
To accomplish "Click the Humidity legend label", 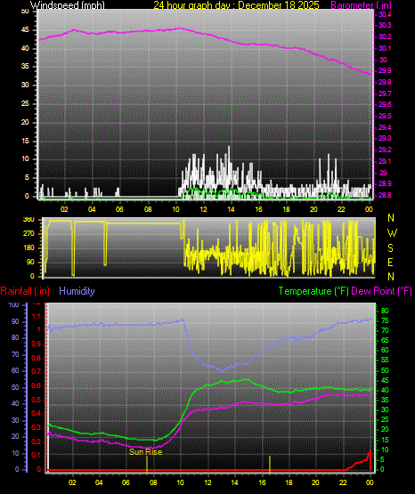I will pyautogui.click(x=77, y=291).
